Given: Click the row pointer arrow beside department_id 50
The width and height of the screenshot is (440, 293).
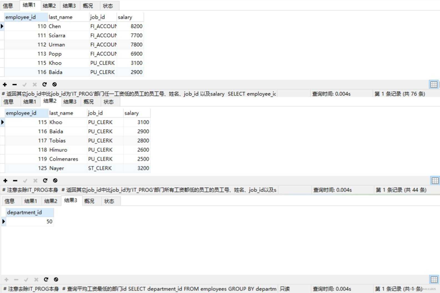Looking at the screenshot, I should coord(4,222).
